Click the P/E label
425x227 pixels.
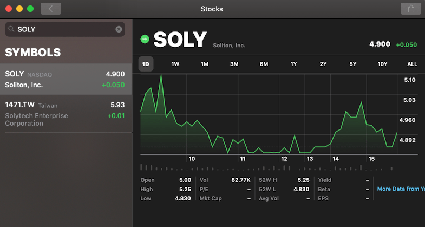click(204, 189)
